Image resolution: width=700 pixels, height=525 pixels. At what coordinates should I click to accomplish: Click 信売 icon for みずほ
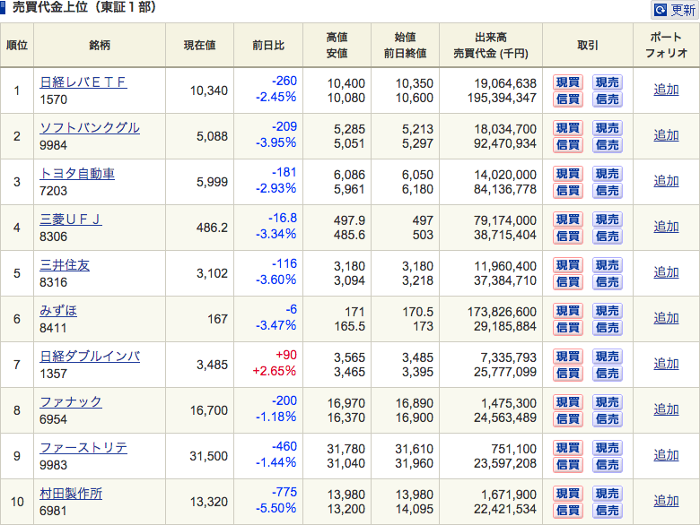(607, 328)
